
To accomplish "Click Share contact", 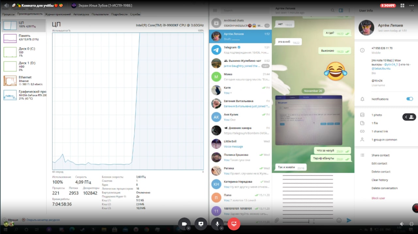I will [380, 155].
